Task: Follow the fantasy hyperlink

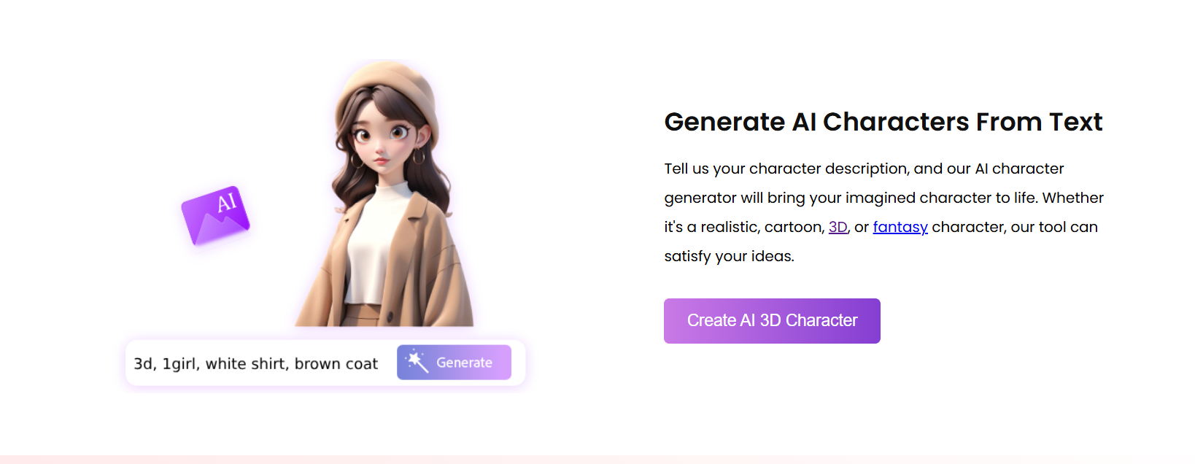Action: [x=900, y=227]
